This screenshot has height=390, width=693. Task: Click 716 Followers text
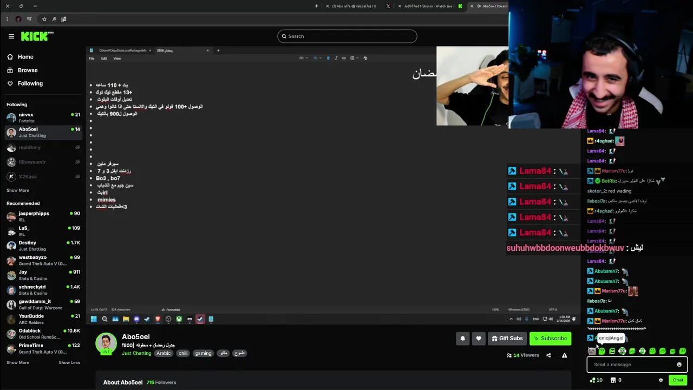coord(161,382)
